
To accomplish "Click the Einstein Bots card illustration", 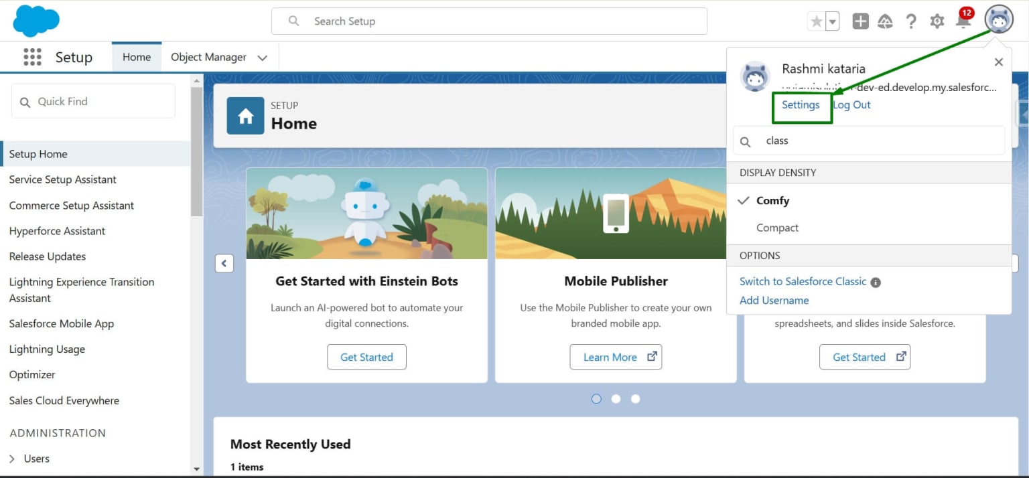I will 366,214.
